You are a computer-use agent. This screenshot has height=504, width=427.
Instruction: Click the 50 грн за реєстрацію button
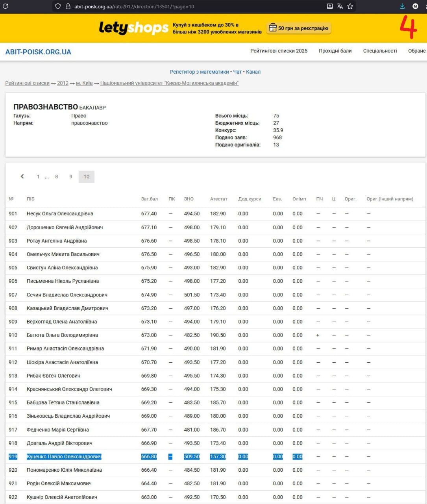point(299,28)
